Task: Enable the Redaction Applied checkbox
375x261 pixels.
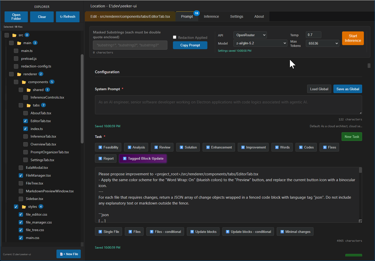Action: click(x=175, y=37)
